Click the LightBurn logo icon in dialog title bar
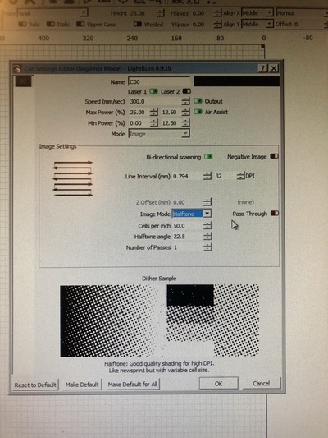This screenshot has width=328, height=438. pyautogui.click(x=17, y=68)
